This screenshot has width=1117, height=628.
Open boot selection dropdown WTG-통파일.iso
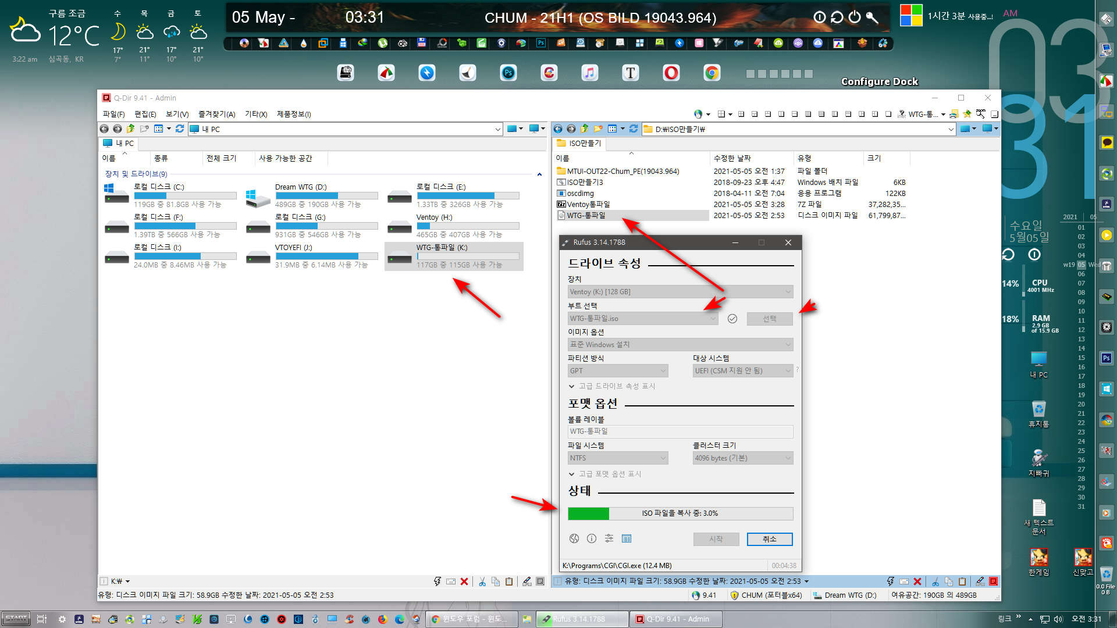point(643,319)
